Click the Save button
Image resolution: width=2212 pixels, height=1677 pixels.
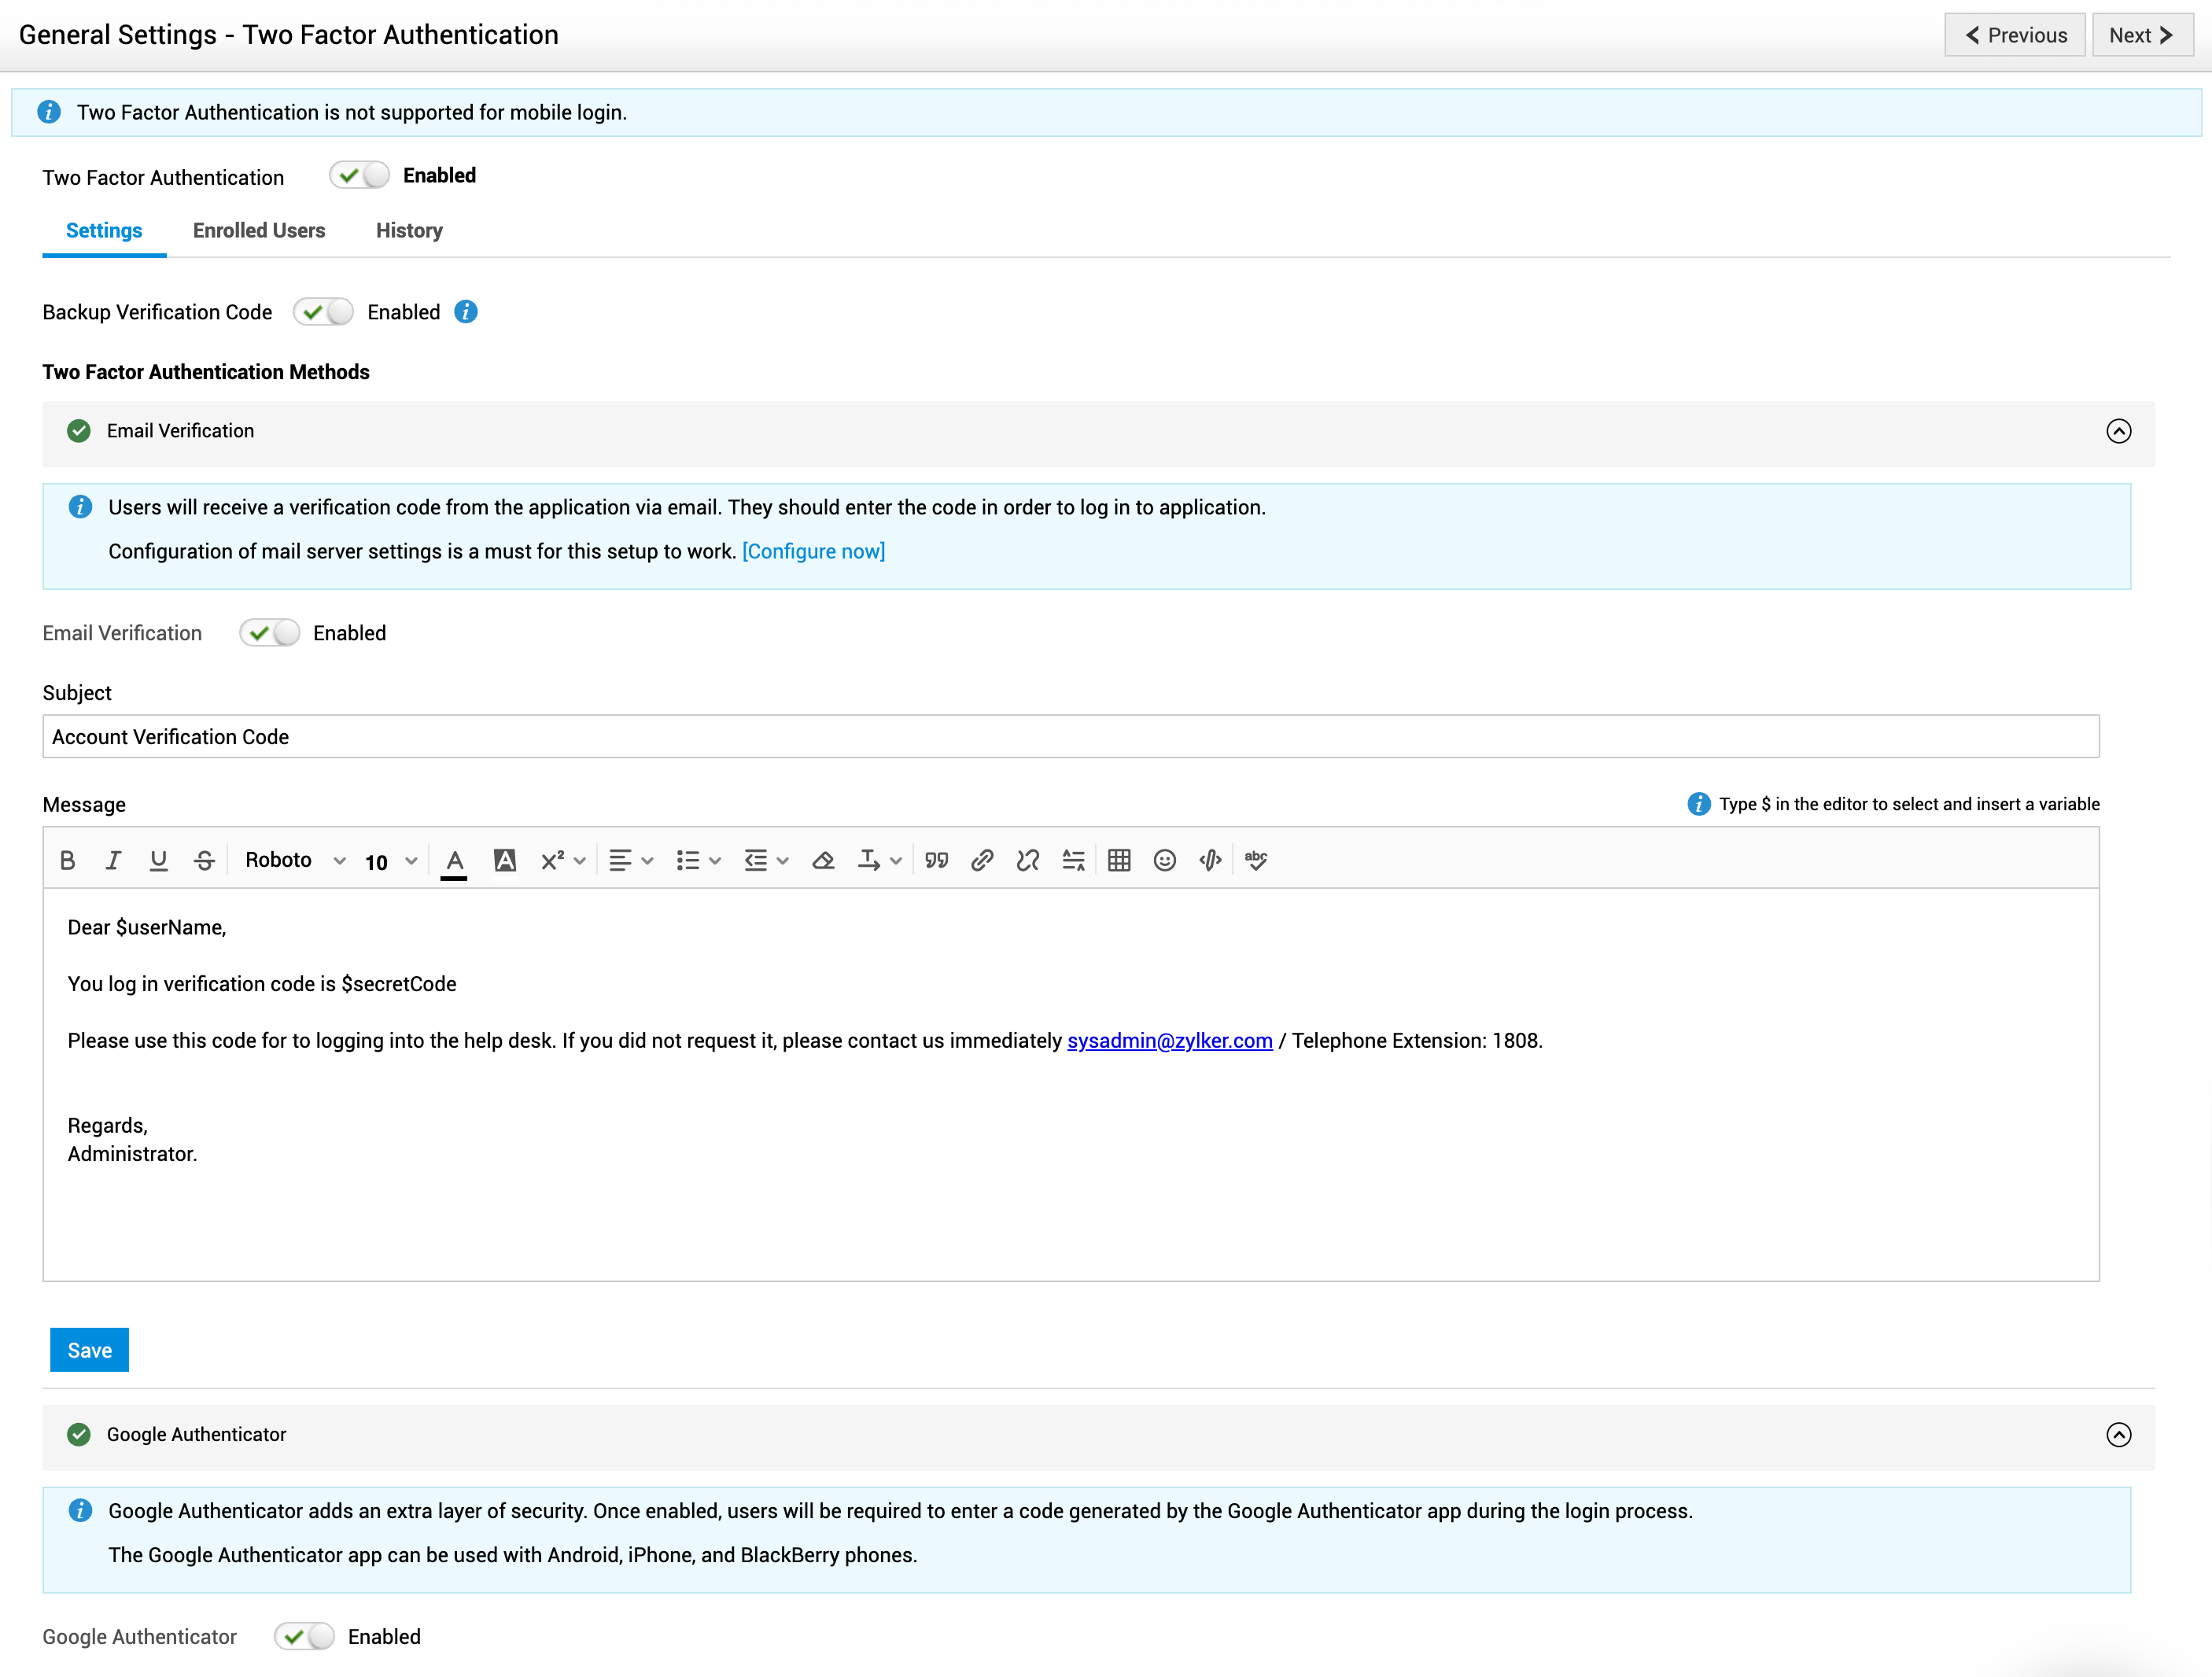coord(89,1350)
